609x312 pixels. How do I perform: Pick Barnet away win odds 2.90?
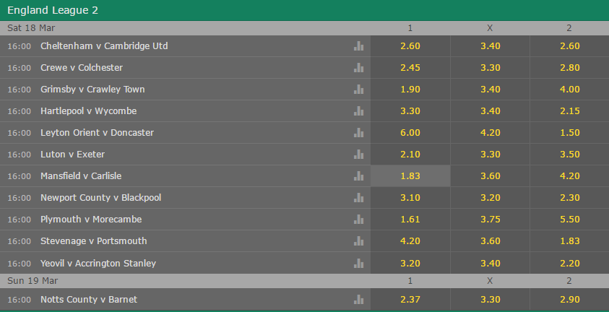click(569, 300)
